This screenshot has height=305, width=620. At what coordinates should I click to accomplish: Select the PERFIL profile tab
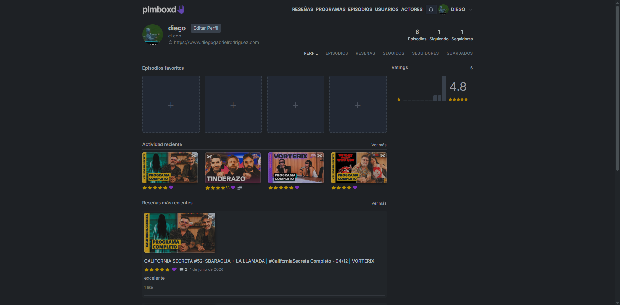tap(311, 53)
